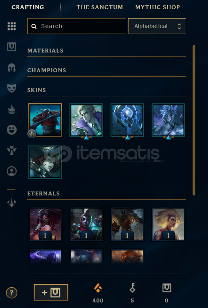Select the all-items grid filter icon
208x308 pixels.
pos(11,26)
